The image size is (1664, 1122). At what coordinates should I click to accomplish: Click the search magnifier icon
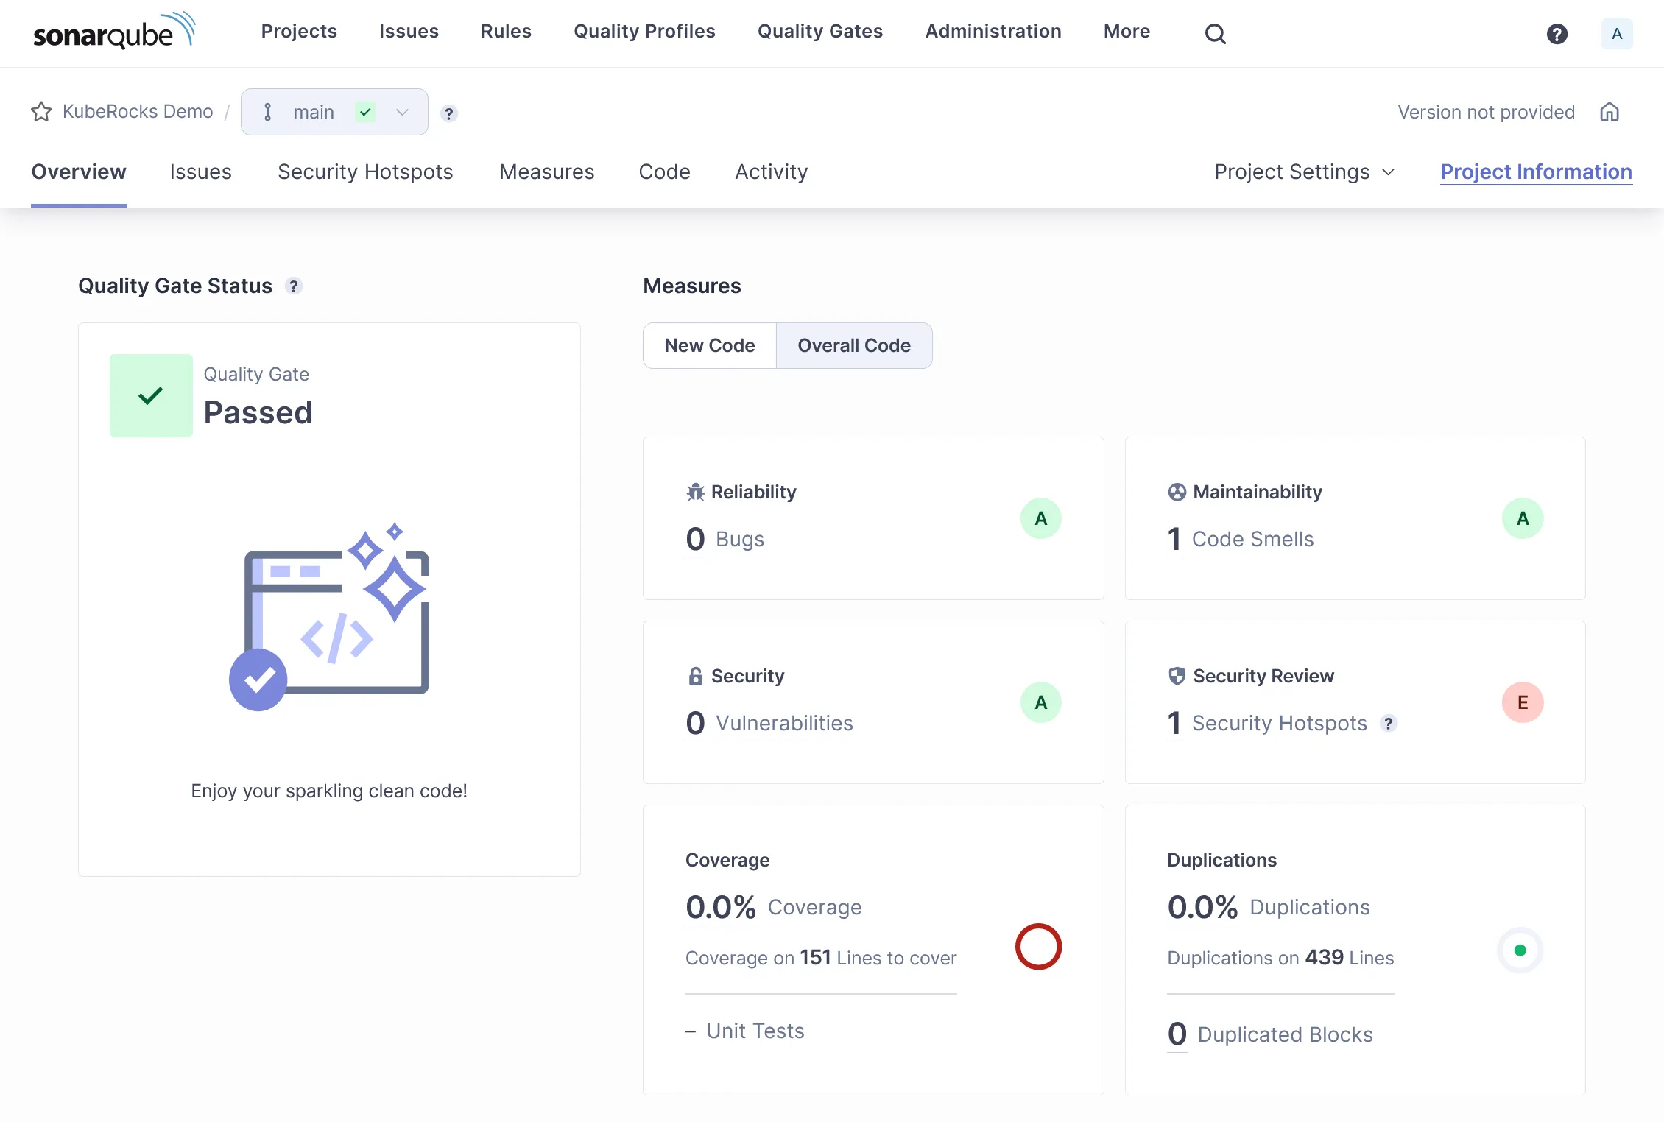[x=1215, y=33]
